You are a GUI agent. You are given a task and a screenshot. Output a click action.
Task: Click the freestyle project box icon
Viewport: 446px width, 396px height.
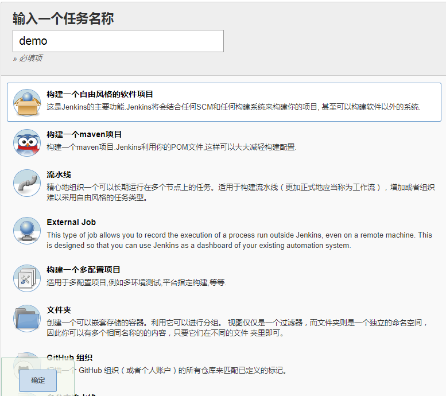pos(27,102)
